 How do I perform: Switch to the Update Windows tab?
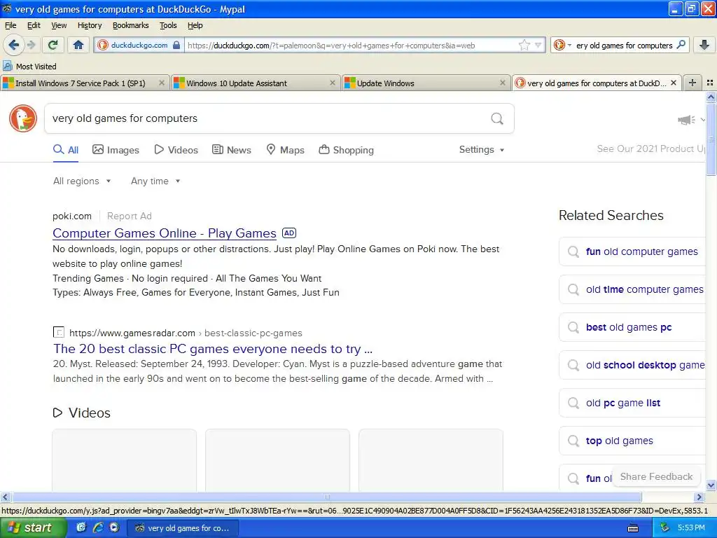tap(426, 83)
